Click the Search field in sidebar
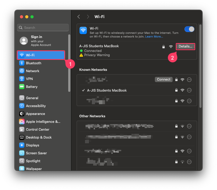The width and height of the screenshot is (217, 190). [x=43, y=28]
